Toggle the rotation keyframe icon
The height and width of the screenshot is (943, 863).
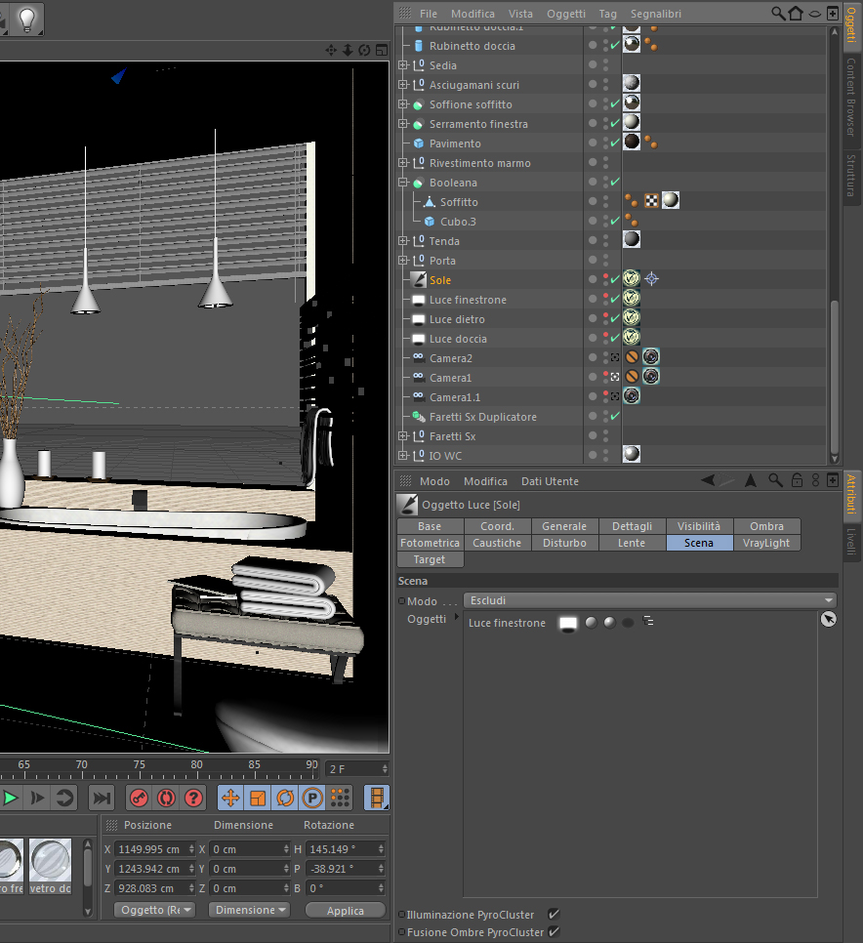pos(285,798)
